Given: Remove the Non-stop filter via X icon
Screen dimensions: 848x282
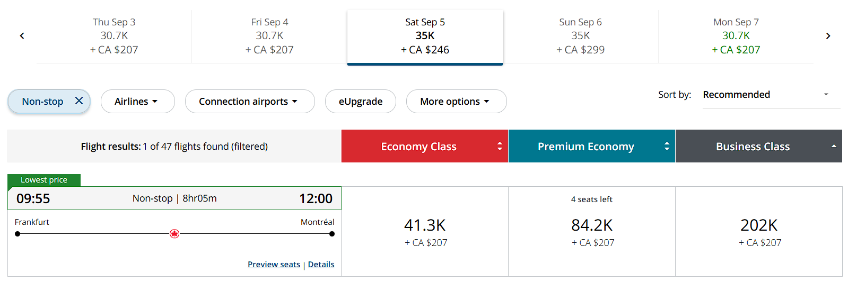Looking at the screenshot, I should coord(79,101).
